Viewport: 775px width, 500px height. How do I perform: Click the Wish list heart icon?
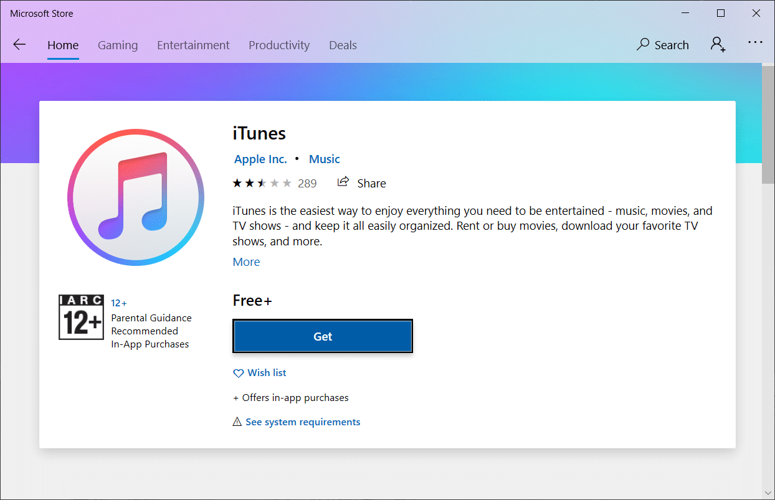[x=238, y=373]
